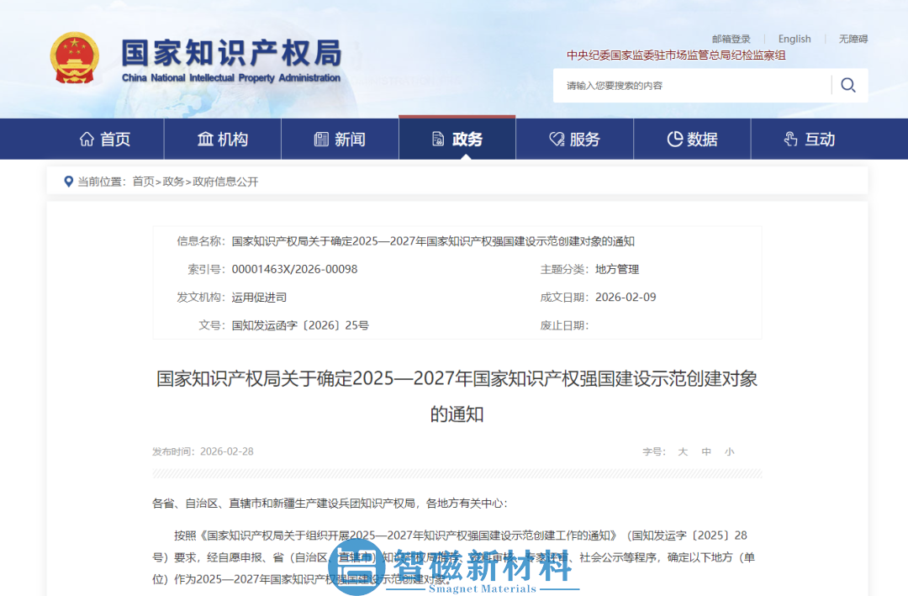Select 小 to shrink the font size

point(730,451)
